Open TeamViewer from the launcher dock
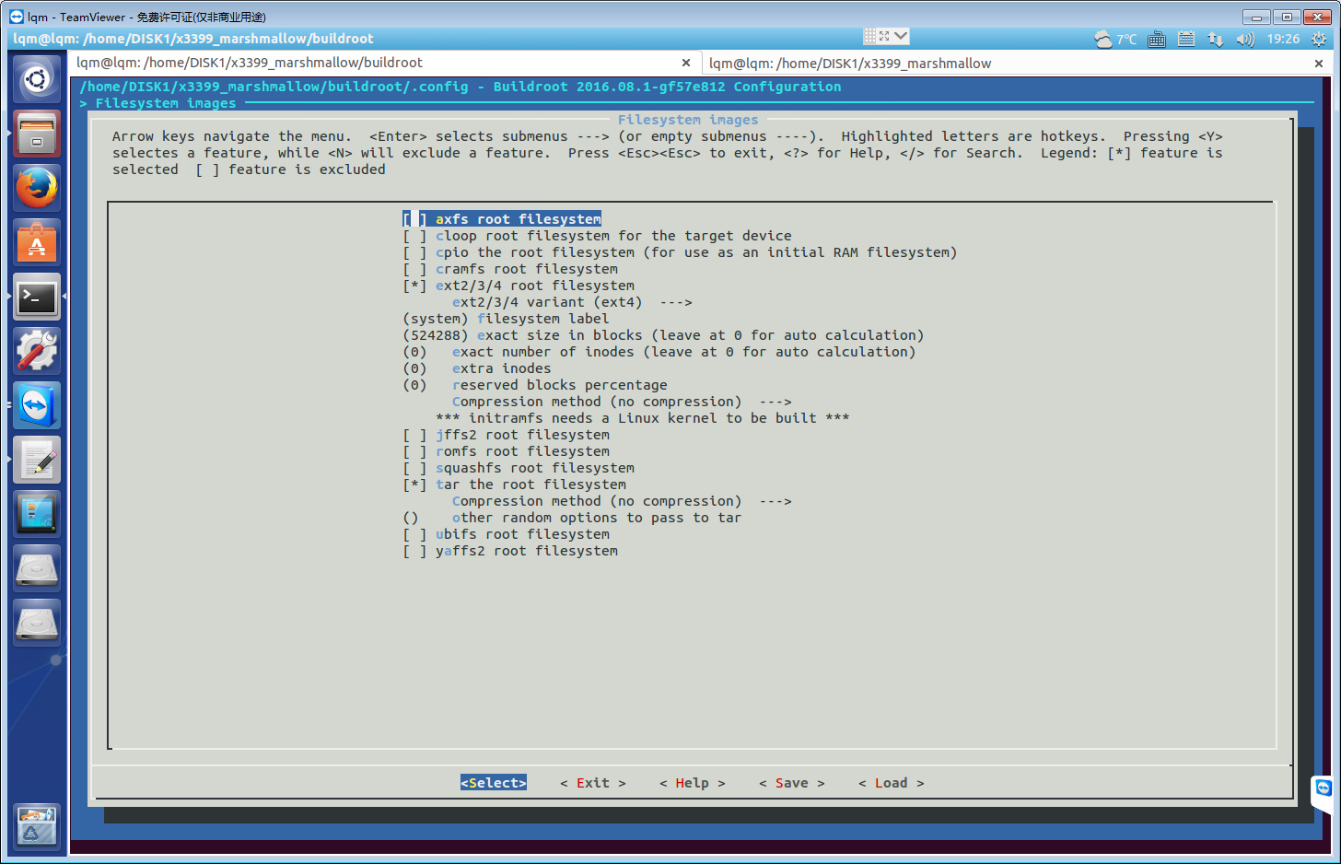The width and height of the screenshot is (1341, 864). pyautogui.click(x=37, y=405)
